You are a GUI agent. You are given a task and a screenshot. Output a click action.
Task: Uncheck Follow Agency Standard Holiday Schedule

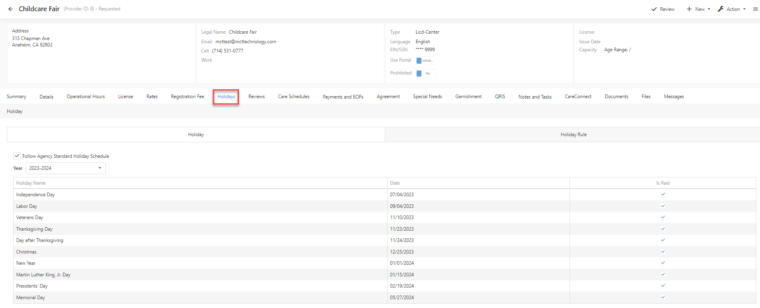pos(17,156)
